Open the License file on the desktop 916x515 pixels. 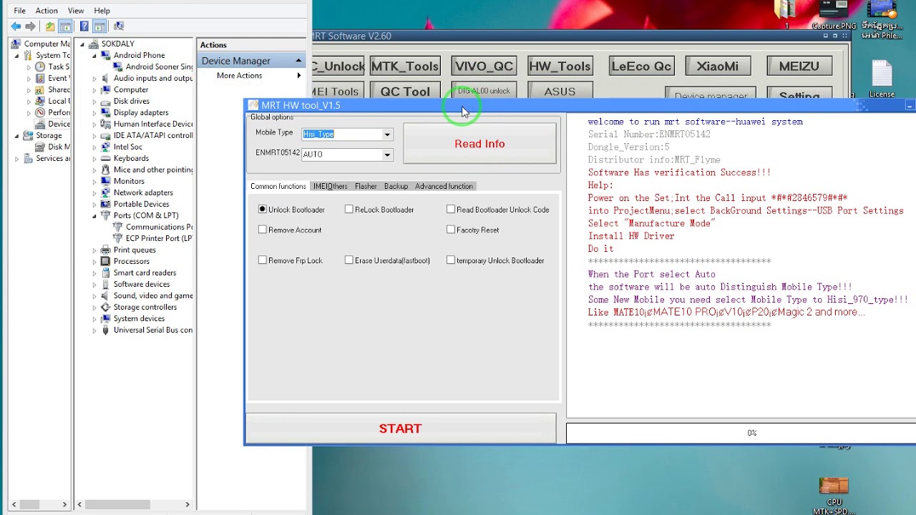pos(882,79)
